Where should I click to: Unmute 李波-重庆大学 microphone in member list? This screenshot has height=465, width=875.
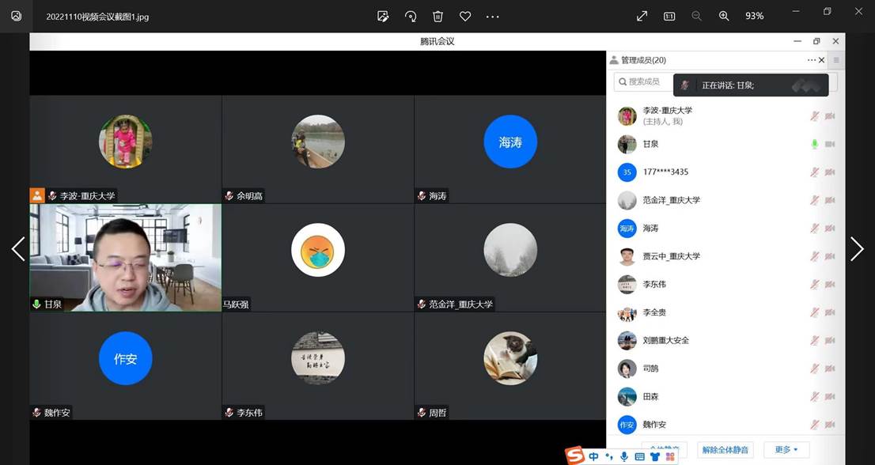(815, 116)
